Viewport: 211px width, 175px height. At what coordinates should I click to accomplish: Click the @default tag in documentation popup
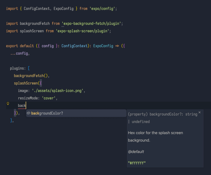click(x=136, y=152)
